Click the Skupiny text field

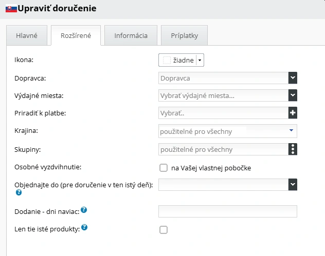(x=223, y=149)
